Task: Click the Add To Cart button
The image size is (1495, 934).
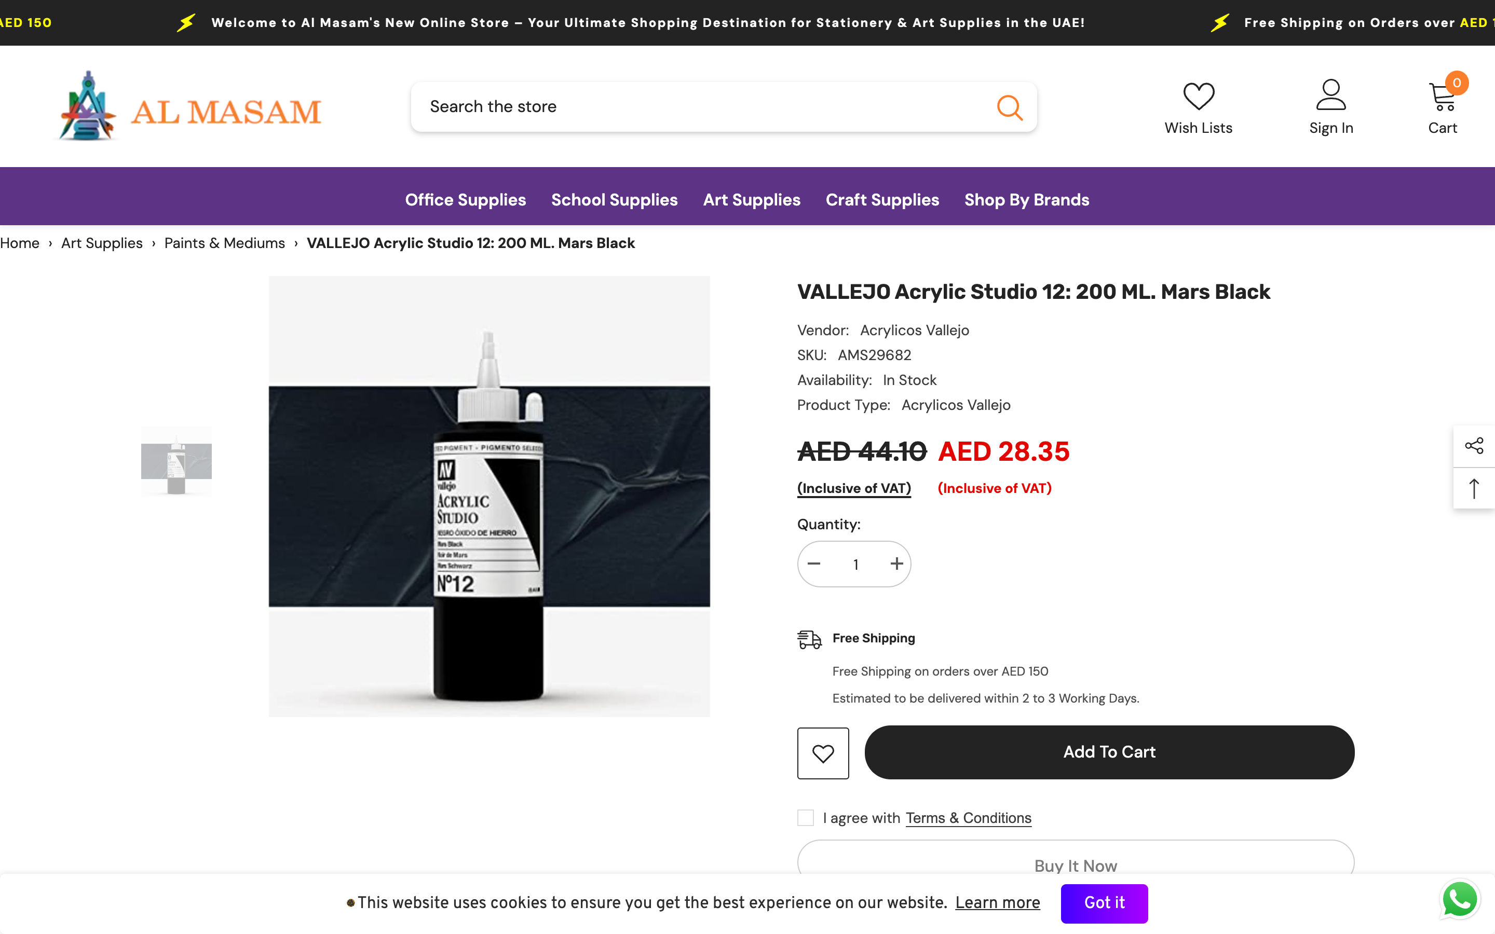Action: (x=1109, y=752)
